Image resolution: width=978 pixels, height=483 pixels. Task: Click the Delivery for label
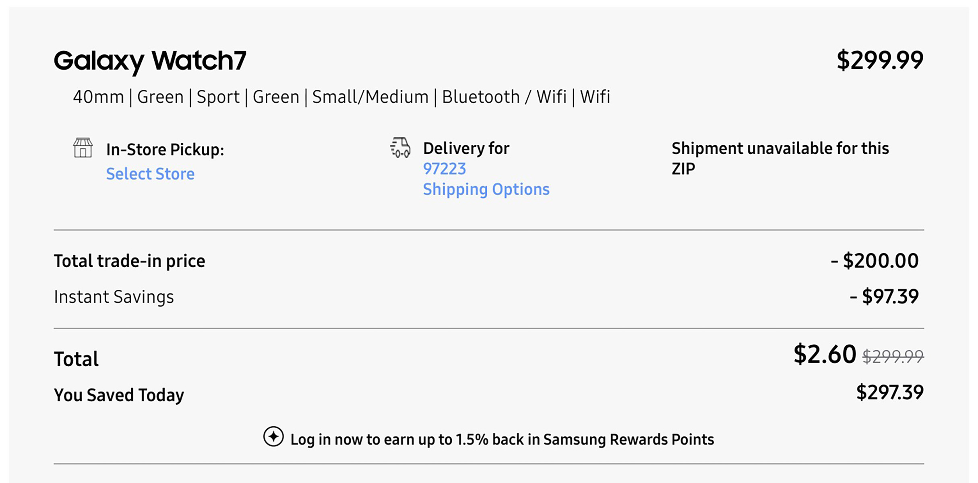click(466, 149)
